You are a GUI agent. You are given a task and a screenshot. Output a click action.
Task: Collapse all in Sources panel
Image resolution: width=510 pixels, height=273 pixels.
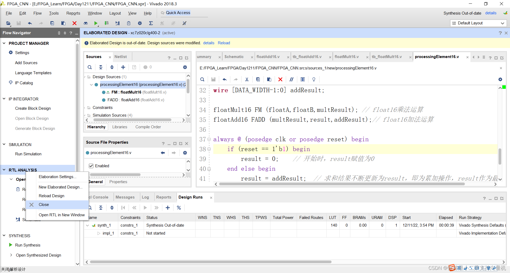tap(101, 67)
